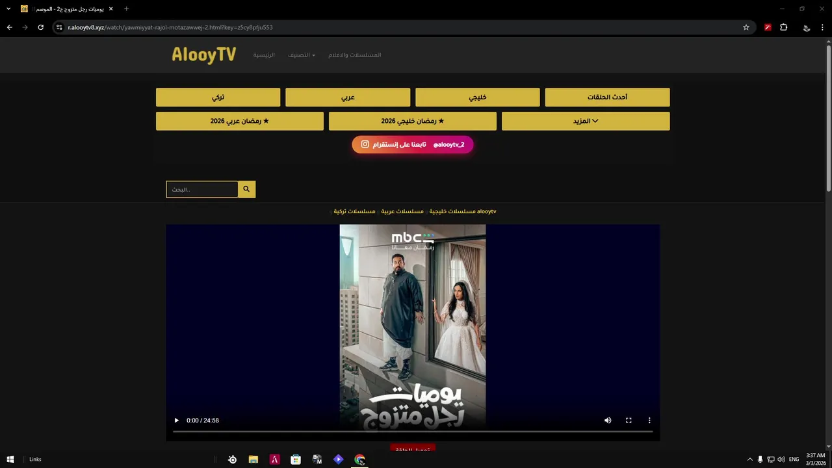
Task: Open the red browser extension icon
Action: pyautogui.click(x=768, y=27)
